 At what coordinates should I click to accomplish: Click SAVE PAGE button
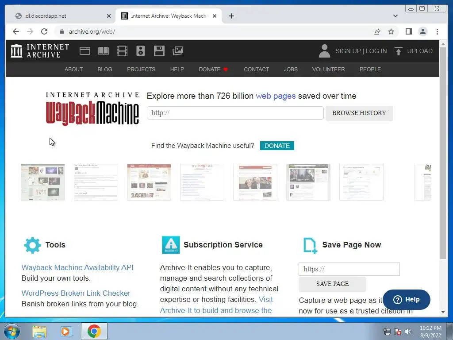pos(332,284)
